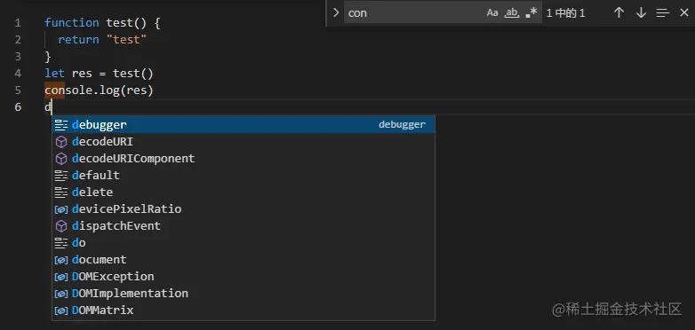This screenshot has height=330, width=695.
Task: Toggle Find in Selection icon
Action: pos(663,12)
